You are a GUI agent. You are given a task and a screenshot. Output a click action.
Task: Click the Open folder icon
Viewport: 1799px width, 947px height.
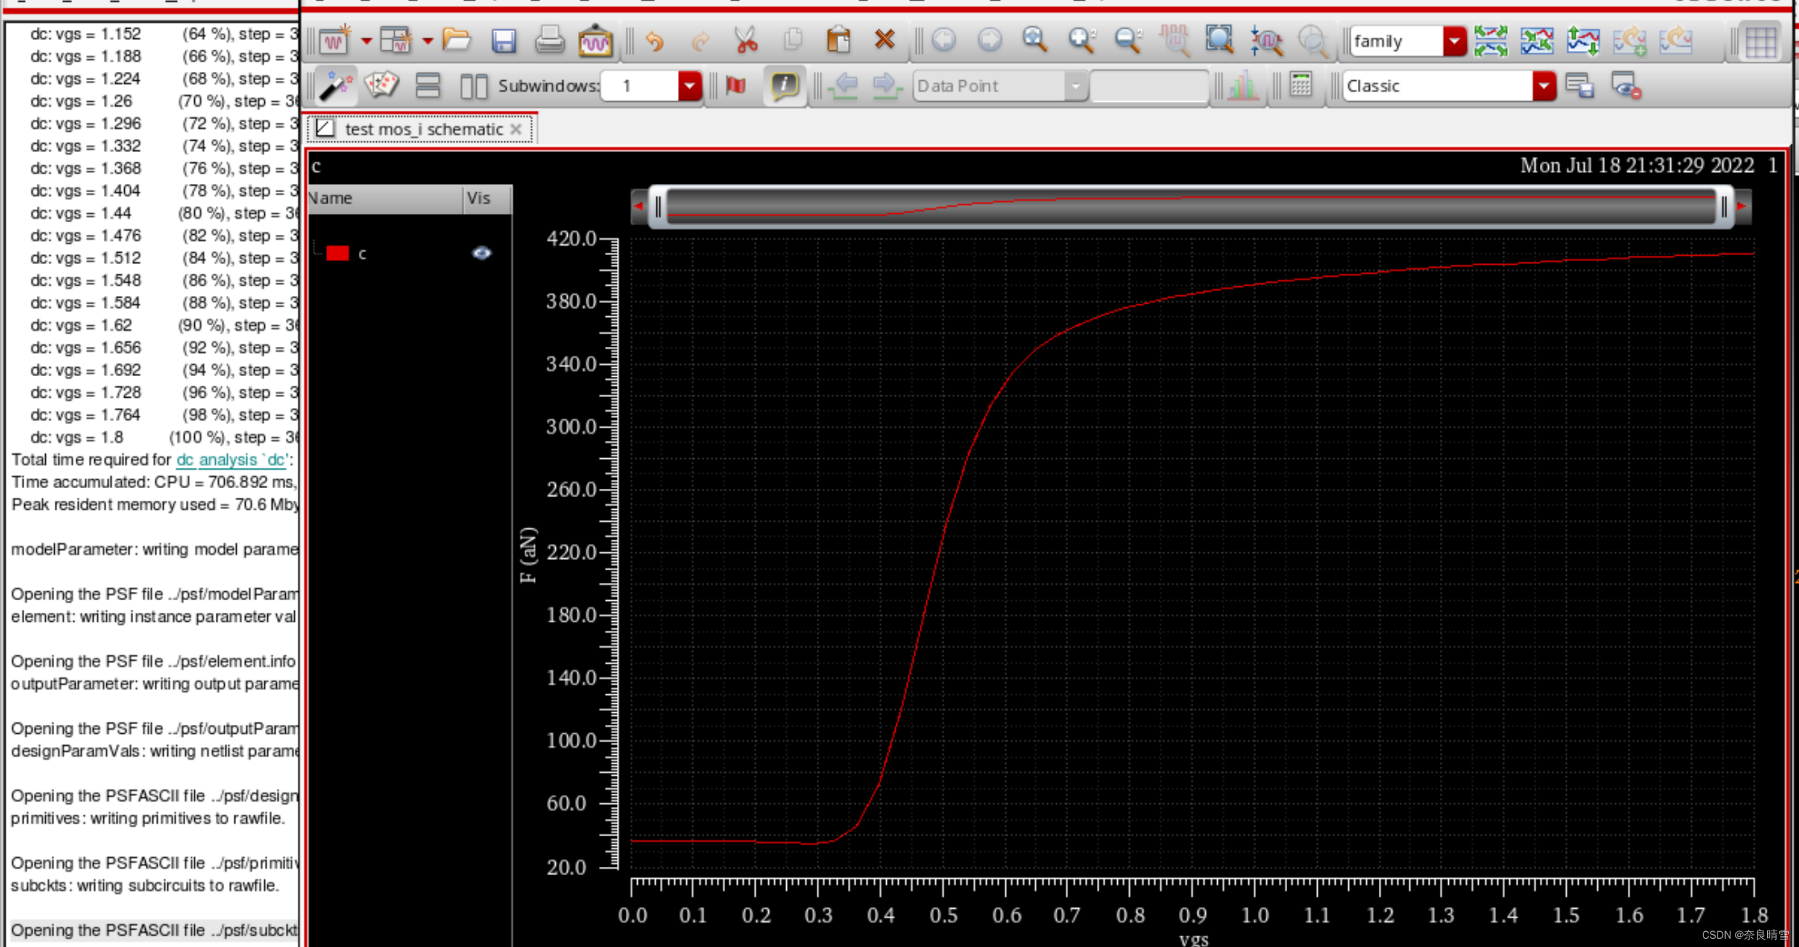pyautogui.click(x=456, y=41)
